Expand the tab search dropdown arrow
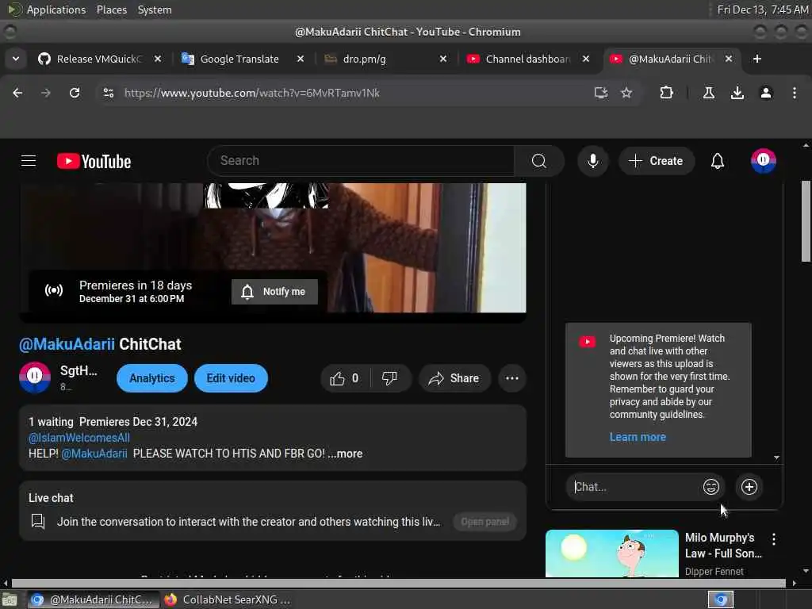Image resolution: width=812 pixels, height=609 pixels. (x=16, y=59)
